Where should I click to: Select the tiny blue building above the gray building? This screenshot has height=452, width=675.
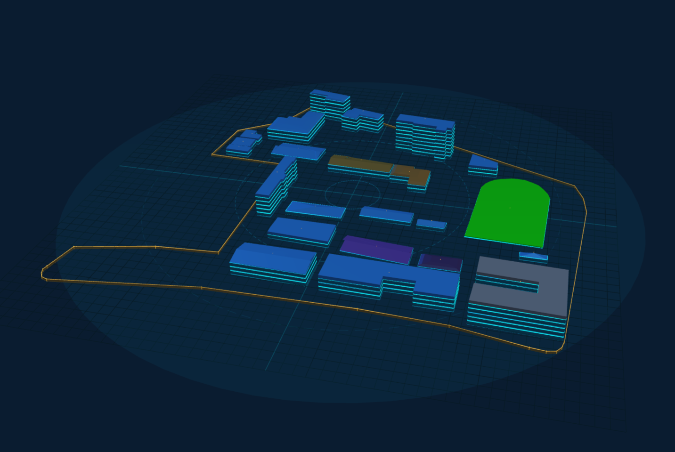pyautogui.click(x=534, y=257)
